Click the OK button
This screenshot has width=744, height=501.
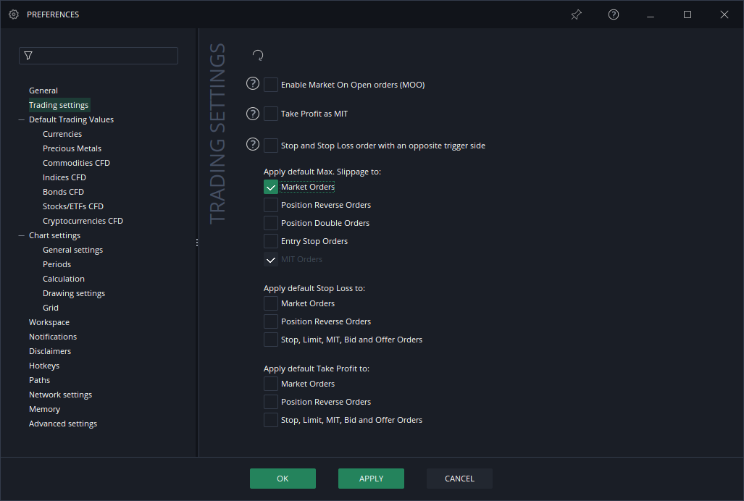coord(283,479)
